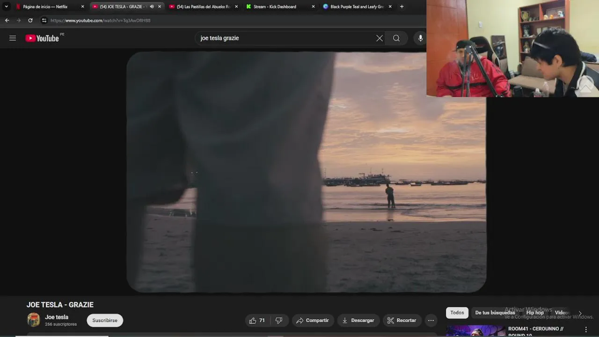599x337 pixels.
Task: Select the Hip hop filter chip
Action: [535, 313]
